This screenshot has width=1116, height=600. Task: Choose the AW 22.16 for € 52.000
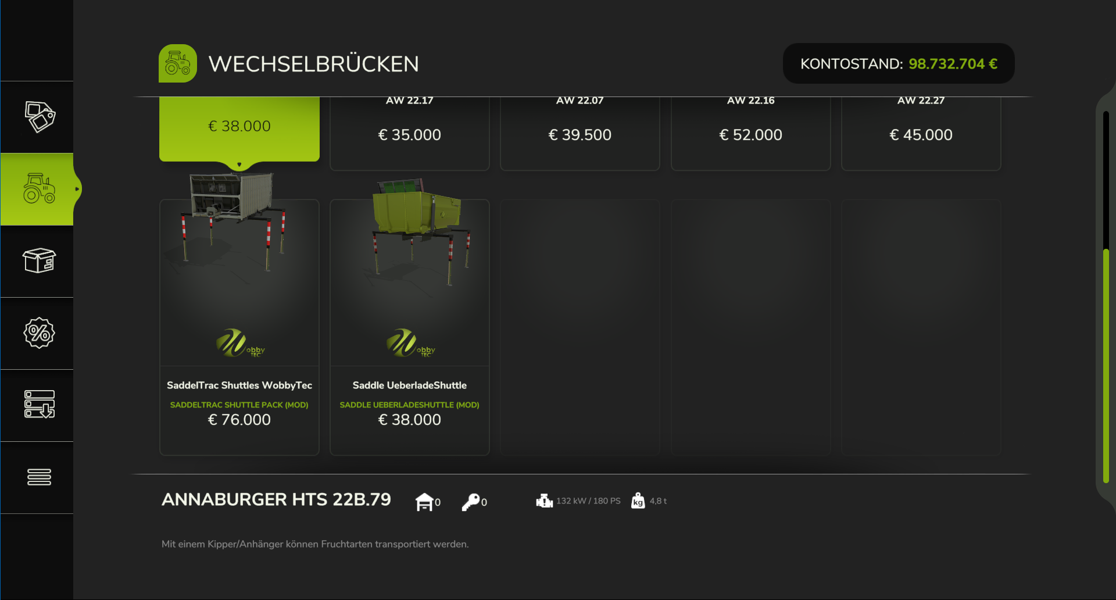point(751,133)
